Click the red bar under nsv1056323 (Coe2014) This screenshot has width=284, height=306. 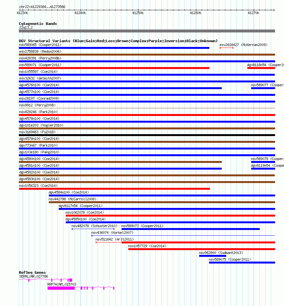115,189
